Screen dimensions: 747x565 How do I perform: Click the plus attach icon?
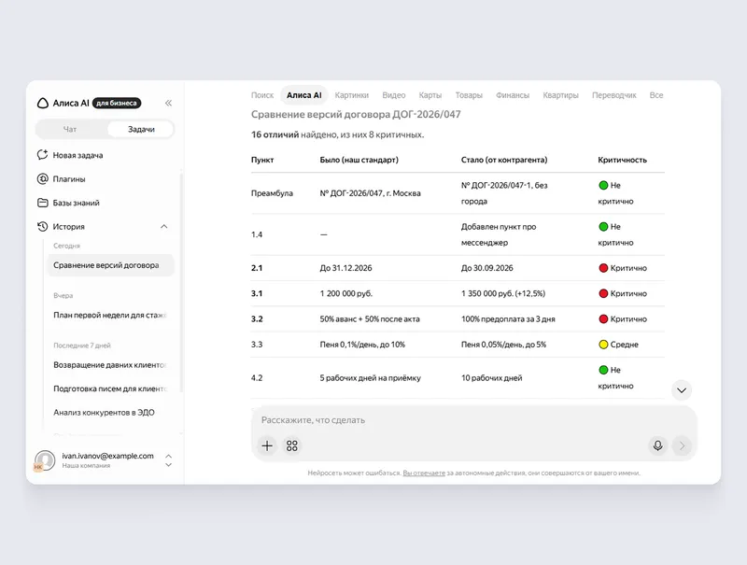pos(267,445)
